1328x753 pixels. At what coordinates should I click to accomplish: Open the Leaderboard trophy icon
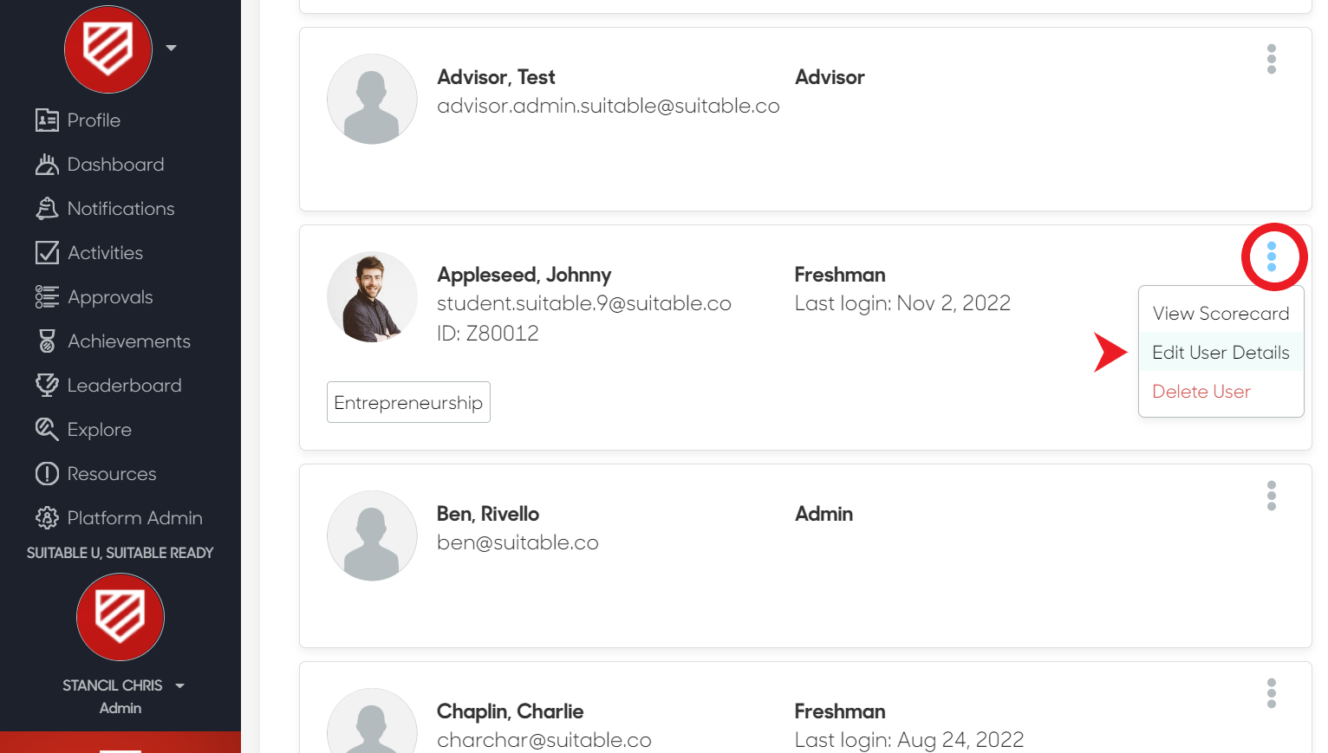(x=47, y=386)
